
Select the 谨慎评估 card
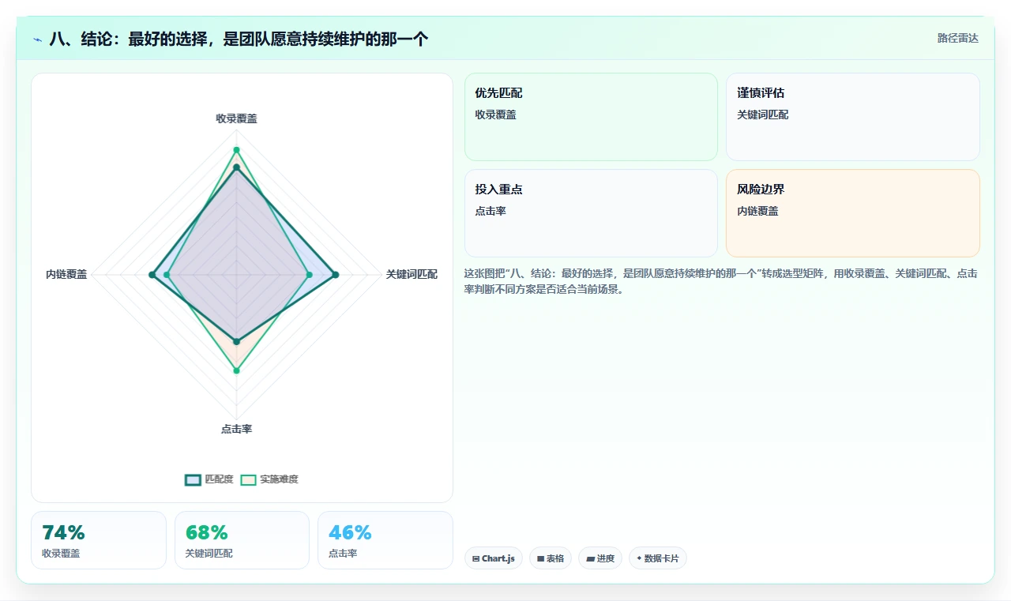pyautogui.click(x=853, y=117)
